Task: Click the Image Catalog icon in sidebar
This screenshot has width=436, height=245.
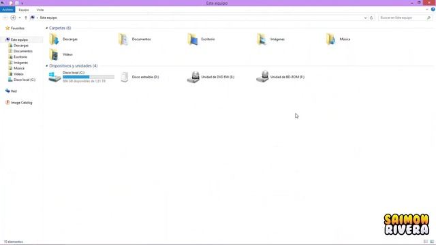Action: 7,103
